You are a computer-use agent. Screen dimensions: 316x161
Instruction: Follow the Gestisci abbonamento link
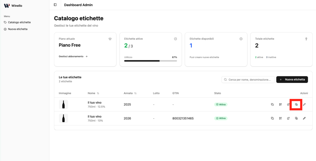click(73, 56)
